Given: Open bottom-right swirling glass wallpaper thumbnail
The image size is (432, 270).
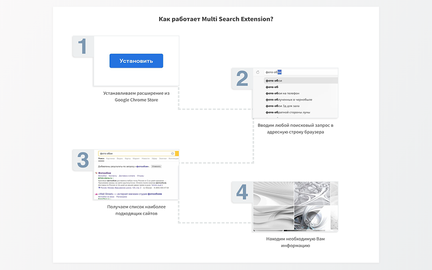Looking at the screenshot, I should tap(312, 217).
